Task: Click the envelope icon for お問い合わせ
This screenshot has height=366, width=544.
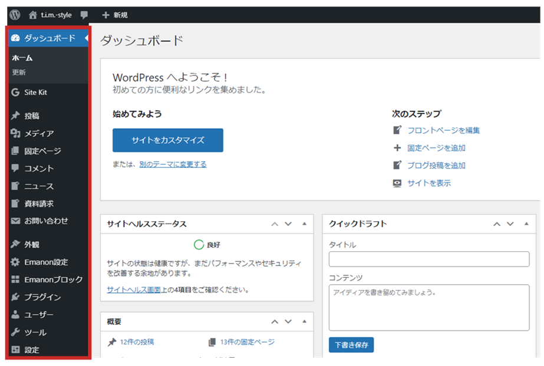Action: tap(15, 221)
